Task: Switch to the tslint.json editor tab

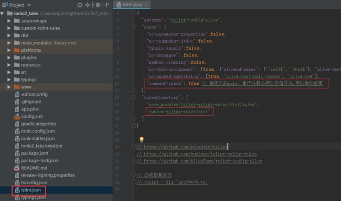Action: 132,5
